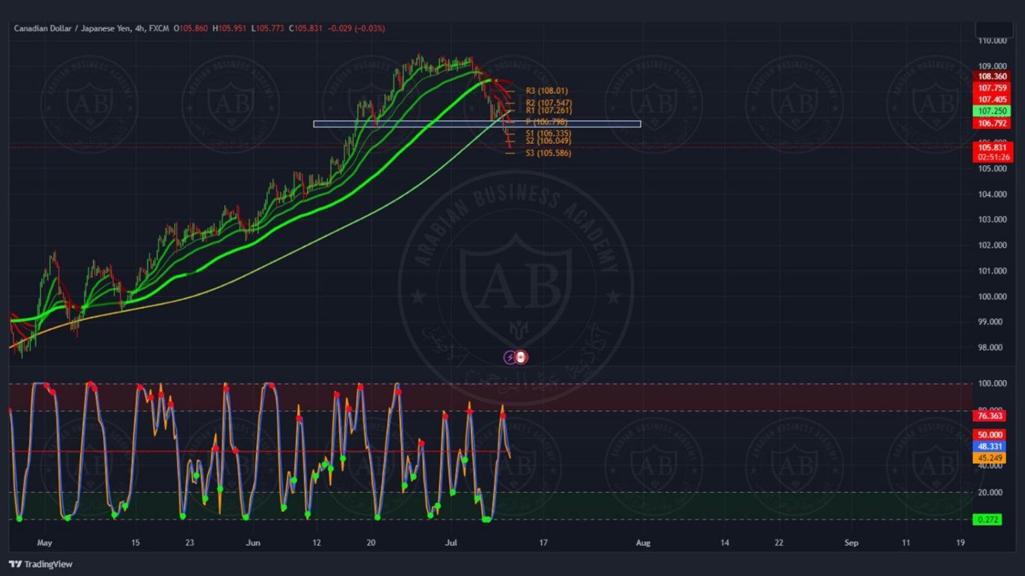The height and width of the screenshot is (576, 1025).
Task: Click 100.000 on the oscillator scale
Action: (992, 384)
